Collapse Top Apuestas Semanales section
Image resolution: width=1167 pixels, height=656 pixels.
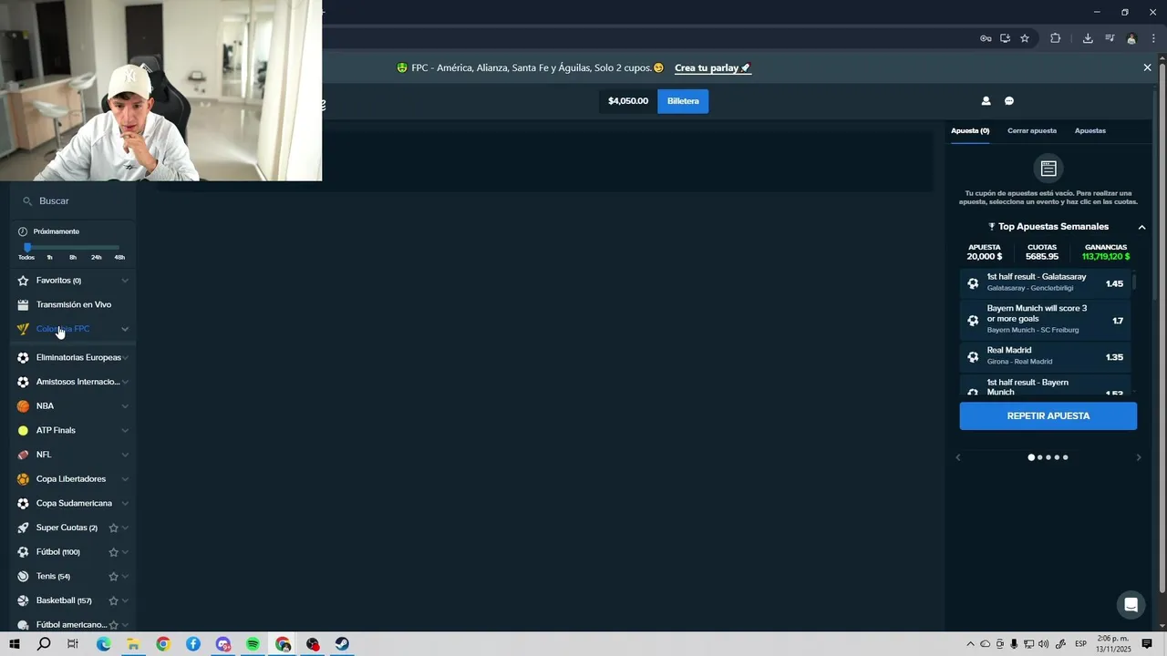(1141, 227)
